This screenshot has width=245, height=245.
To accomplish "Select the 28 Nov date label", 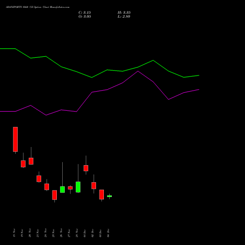I will click(x=77, y=233).
